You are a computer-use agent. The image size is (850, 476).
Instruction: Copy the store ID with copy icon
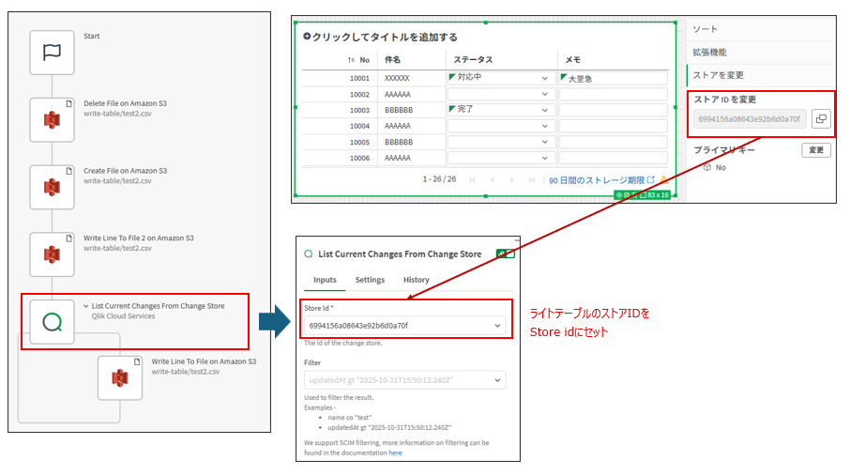[820, 119]
